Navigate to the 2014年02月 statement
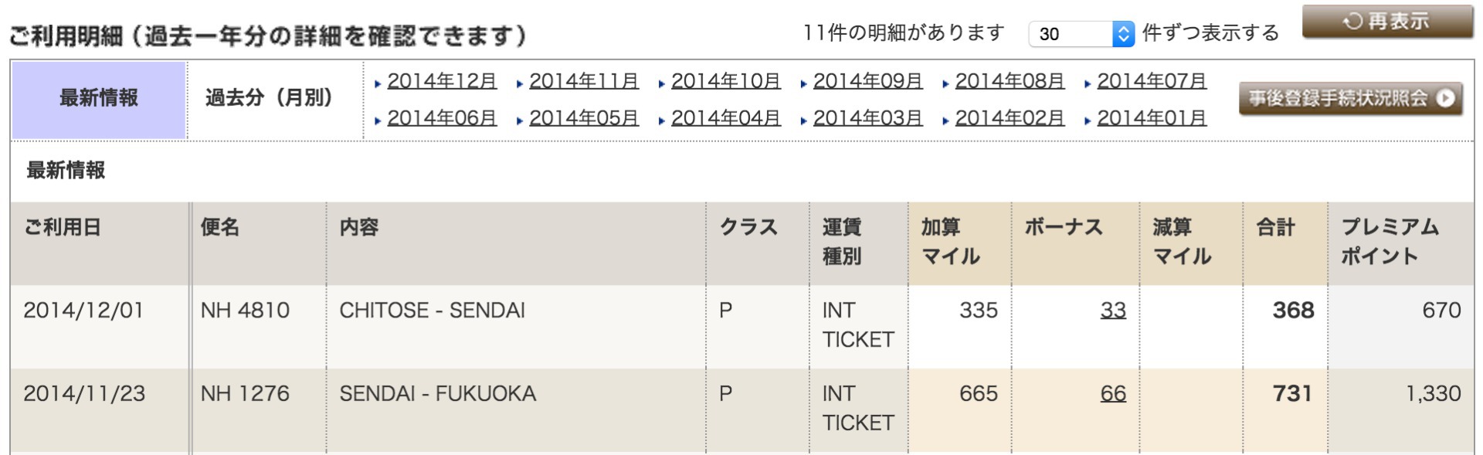 click(x=1010, y=118)
